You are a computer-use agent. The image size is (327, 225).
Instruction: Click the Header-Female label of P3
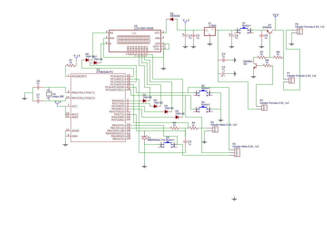click(310, 27)
